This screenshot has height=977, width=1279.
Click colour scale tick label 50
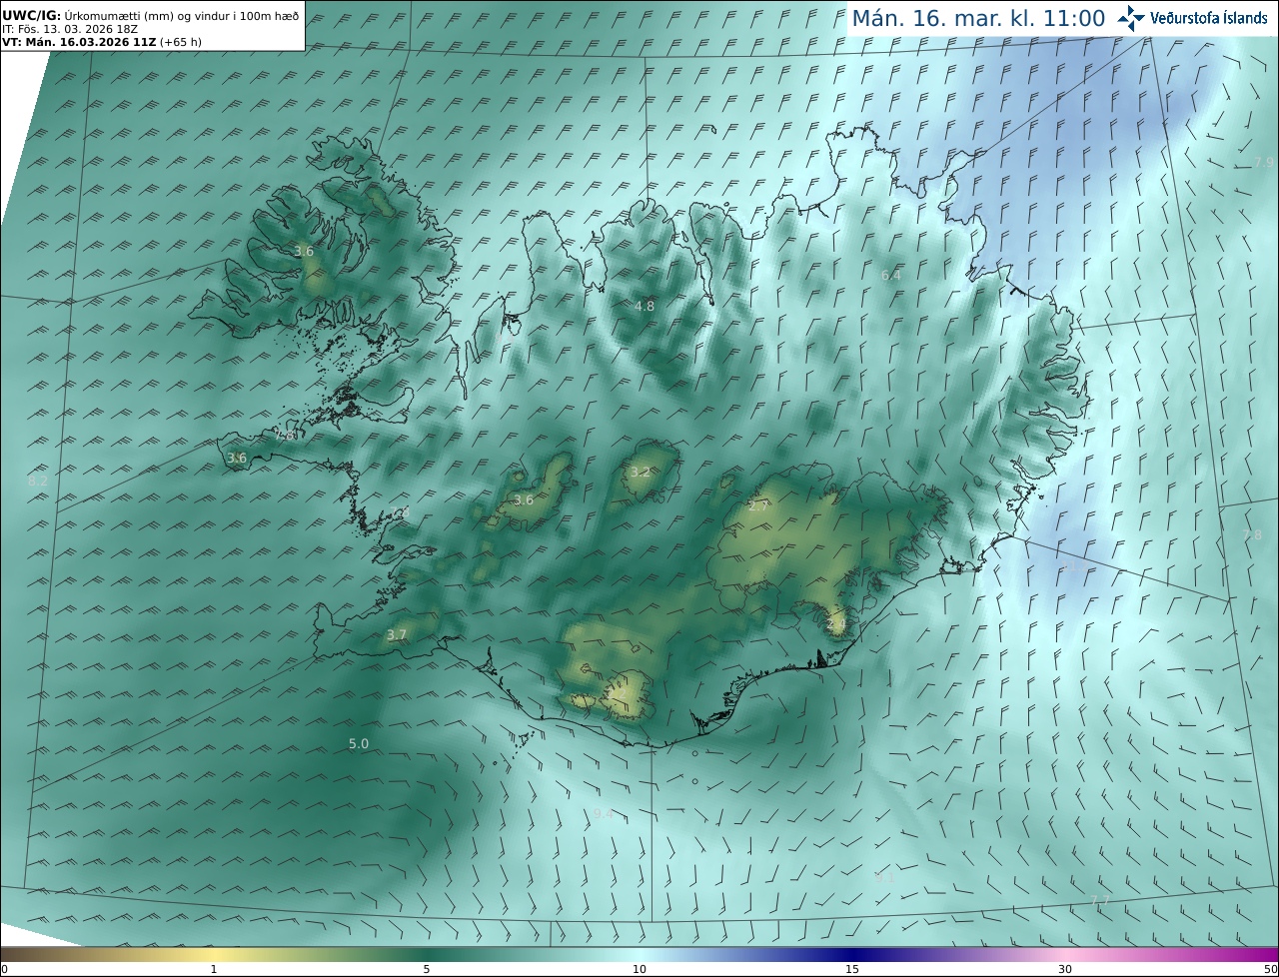1271,969
